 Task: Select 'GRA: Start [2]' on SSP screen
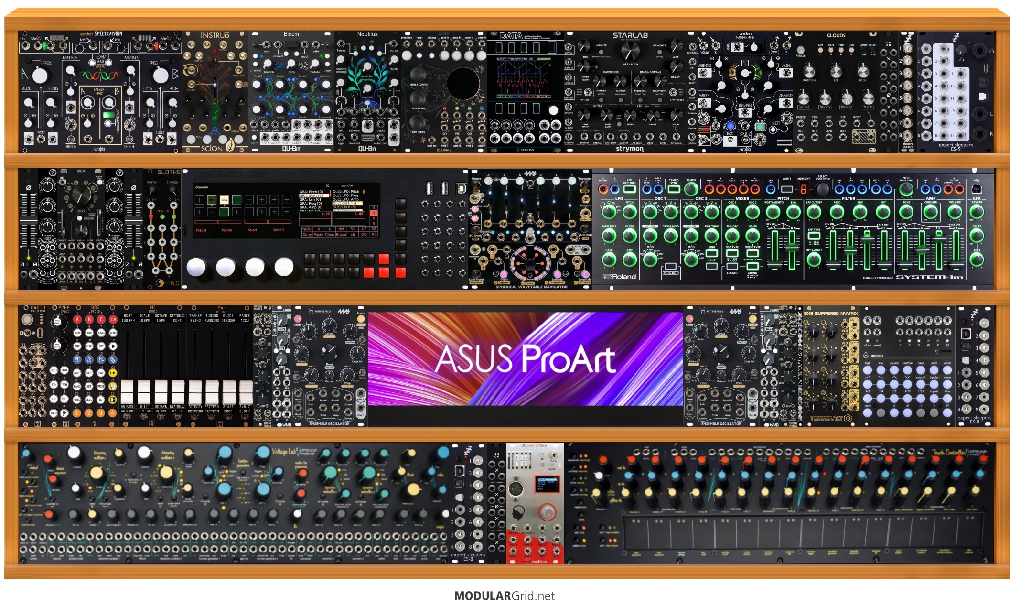click(x=314, y=195)
